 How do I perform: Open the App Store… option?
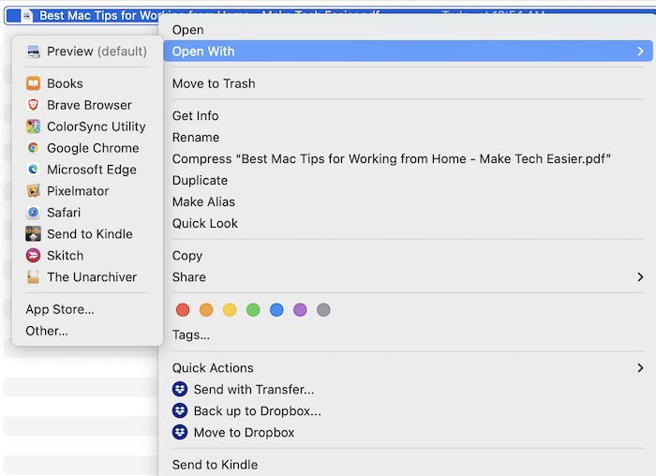[x=60, y=309]
